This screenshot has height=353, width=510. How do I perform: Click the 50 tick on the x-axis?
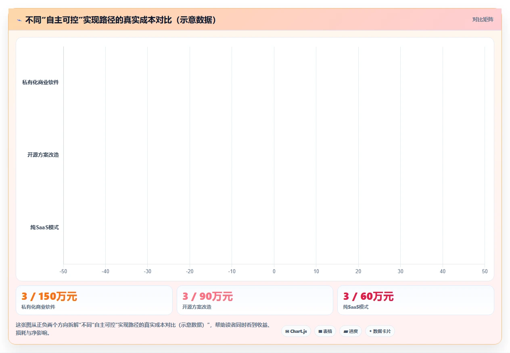click(x=485, y=271)
